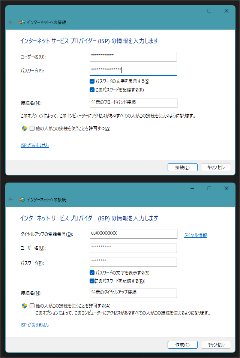
Task: Enable 他の人がこの接続を使うことを許可する in the broadband dialog
Action: (32, 129)
